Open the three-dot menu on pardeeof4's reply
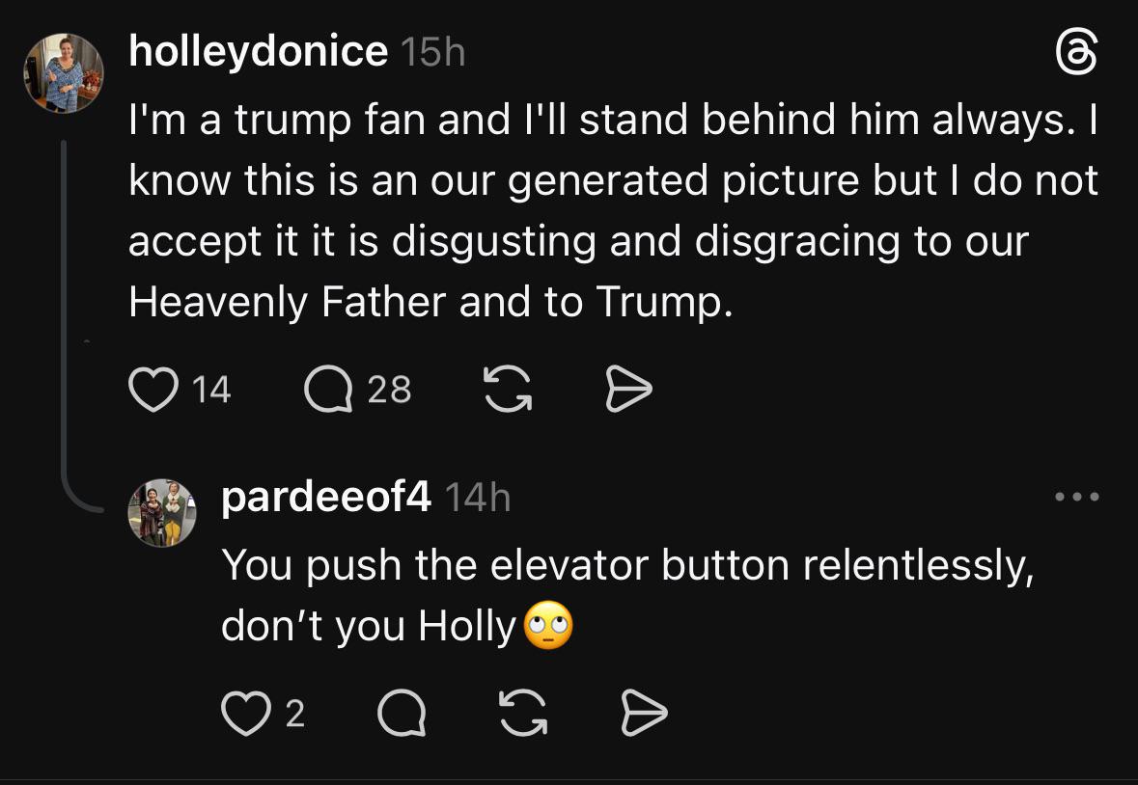The image size is (1138, 785). [x=1076, y=498]
